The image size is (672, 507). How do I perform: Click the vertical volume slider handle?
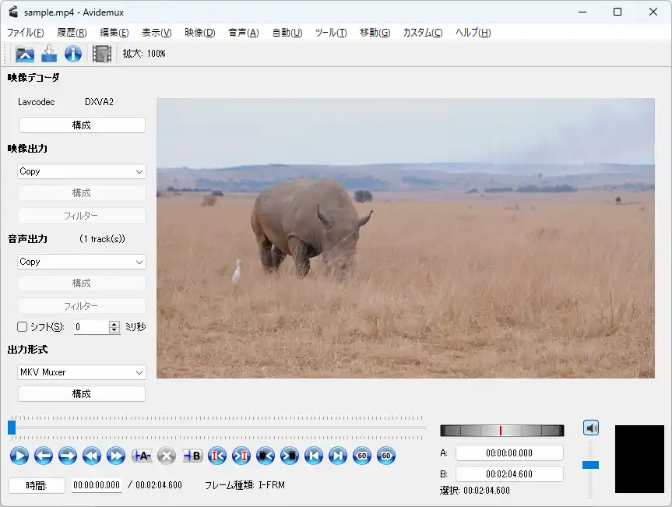pos(590,465)
